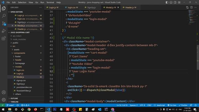Open the Manage gear icon
The width and height of the screenshot is (199, 112).
point(4,100)
